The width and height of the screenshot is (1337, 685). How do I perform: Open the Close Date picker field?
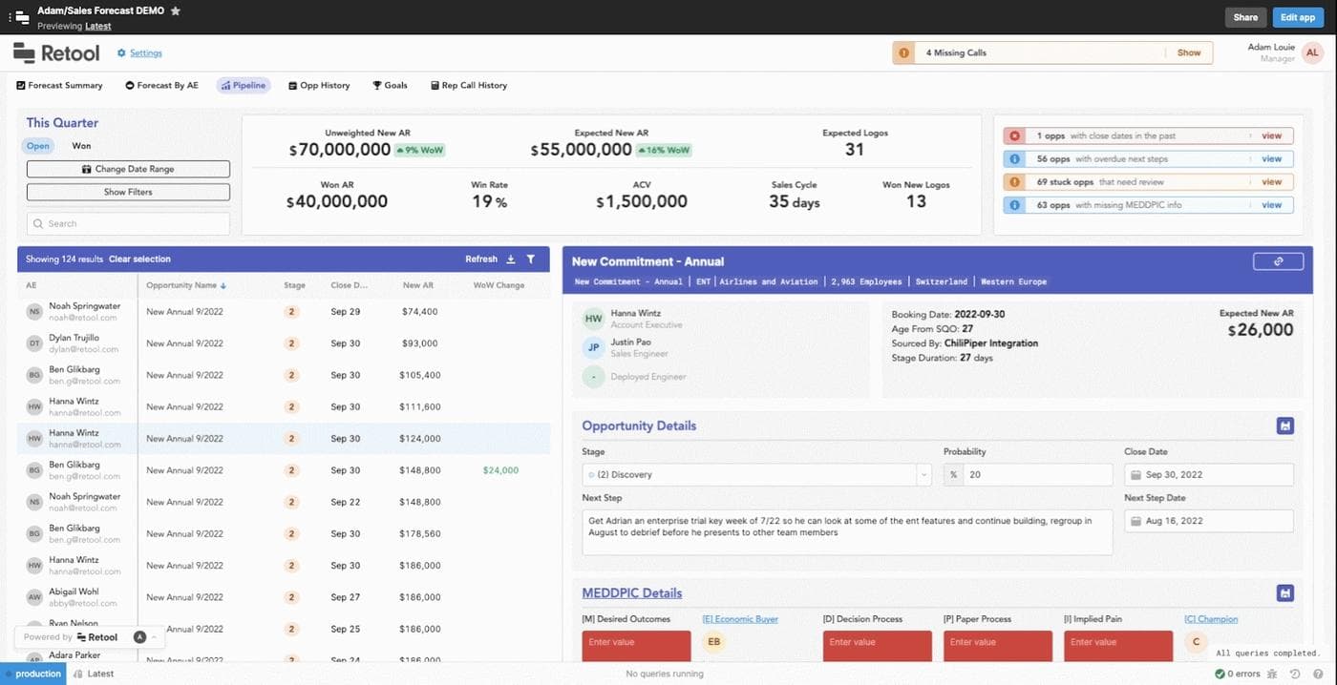pos(1208,475)
